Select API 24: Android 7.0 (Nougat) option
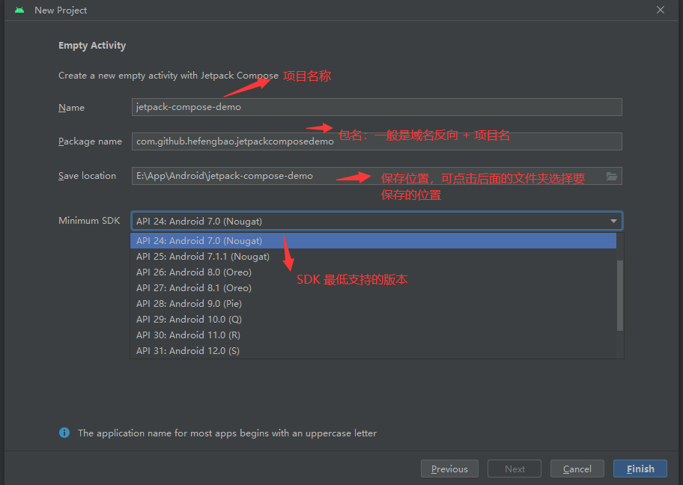The image size is (683, 485). [373, 241]
